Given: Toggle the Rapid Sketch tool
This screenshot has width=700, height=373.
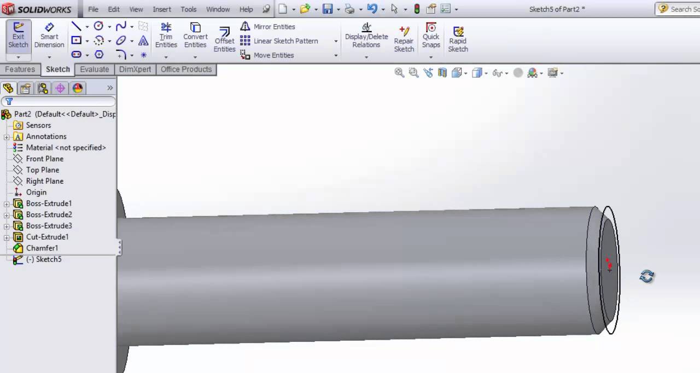Looking at the screenshot, I should 458,39.
